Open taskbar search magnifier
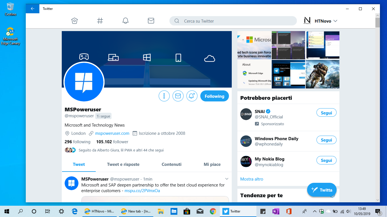Screen dimensions: 387x217 pyautogui.click(x=20, y=211)
